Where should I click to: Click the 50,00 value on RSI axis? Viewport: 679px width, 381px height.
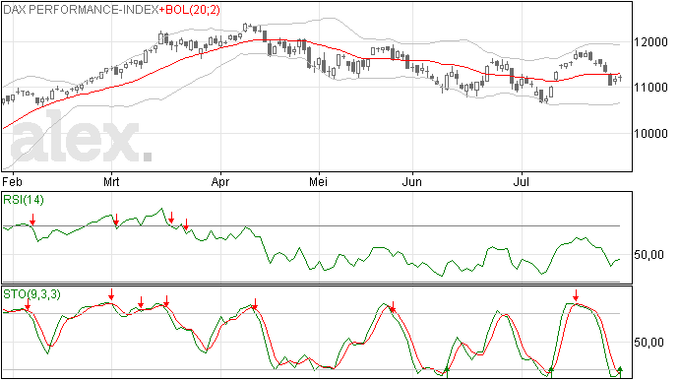648,254
